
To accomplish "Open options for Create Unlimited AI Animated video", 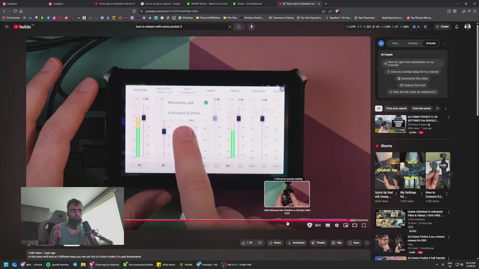I will pyautogui.click(x=449, y=212).
